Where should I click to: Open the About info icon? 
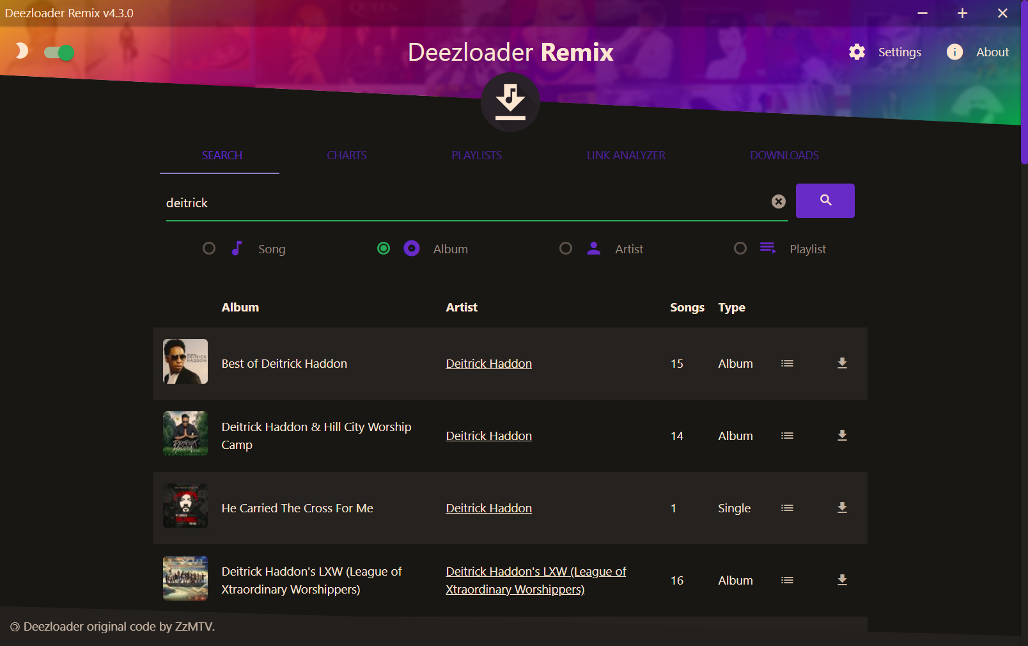click(954, 52)
